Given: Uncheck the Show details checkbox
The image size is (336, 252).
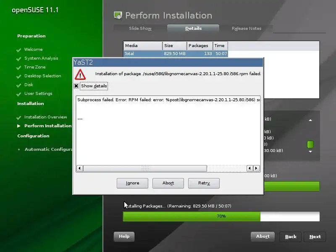Looking at the screenshot, I should 76,86.
